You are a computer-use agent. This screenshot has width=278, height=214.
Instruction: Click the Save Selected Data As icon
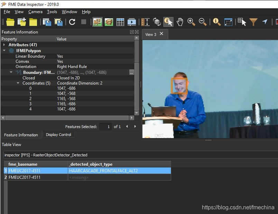(58, 22)
